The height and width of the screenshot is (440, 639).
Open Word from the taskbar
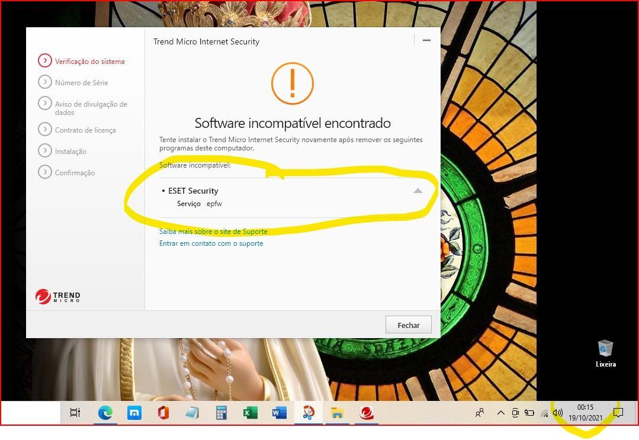(x=279, y=413)
